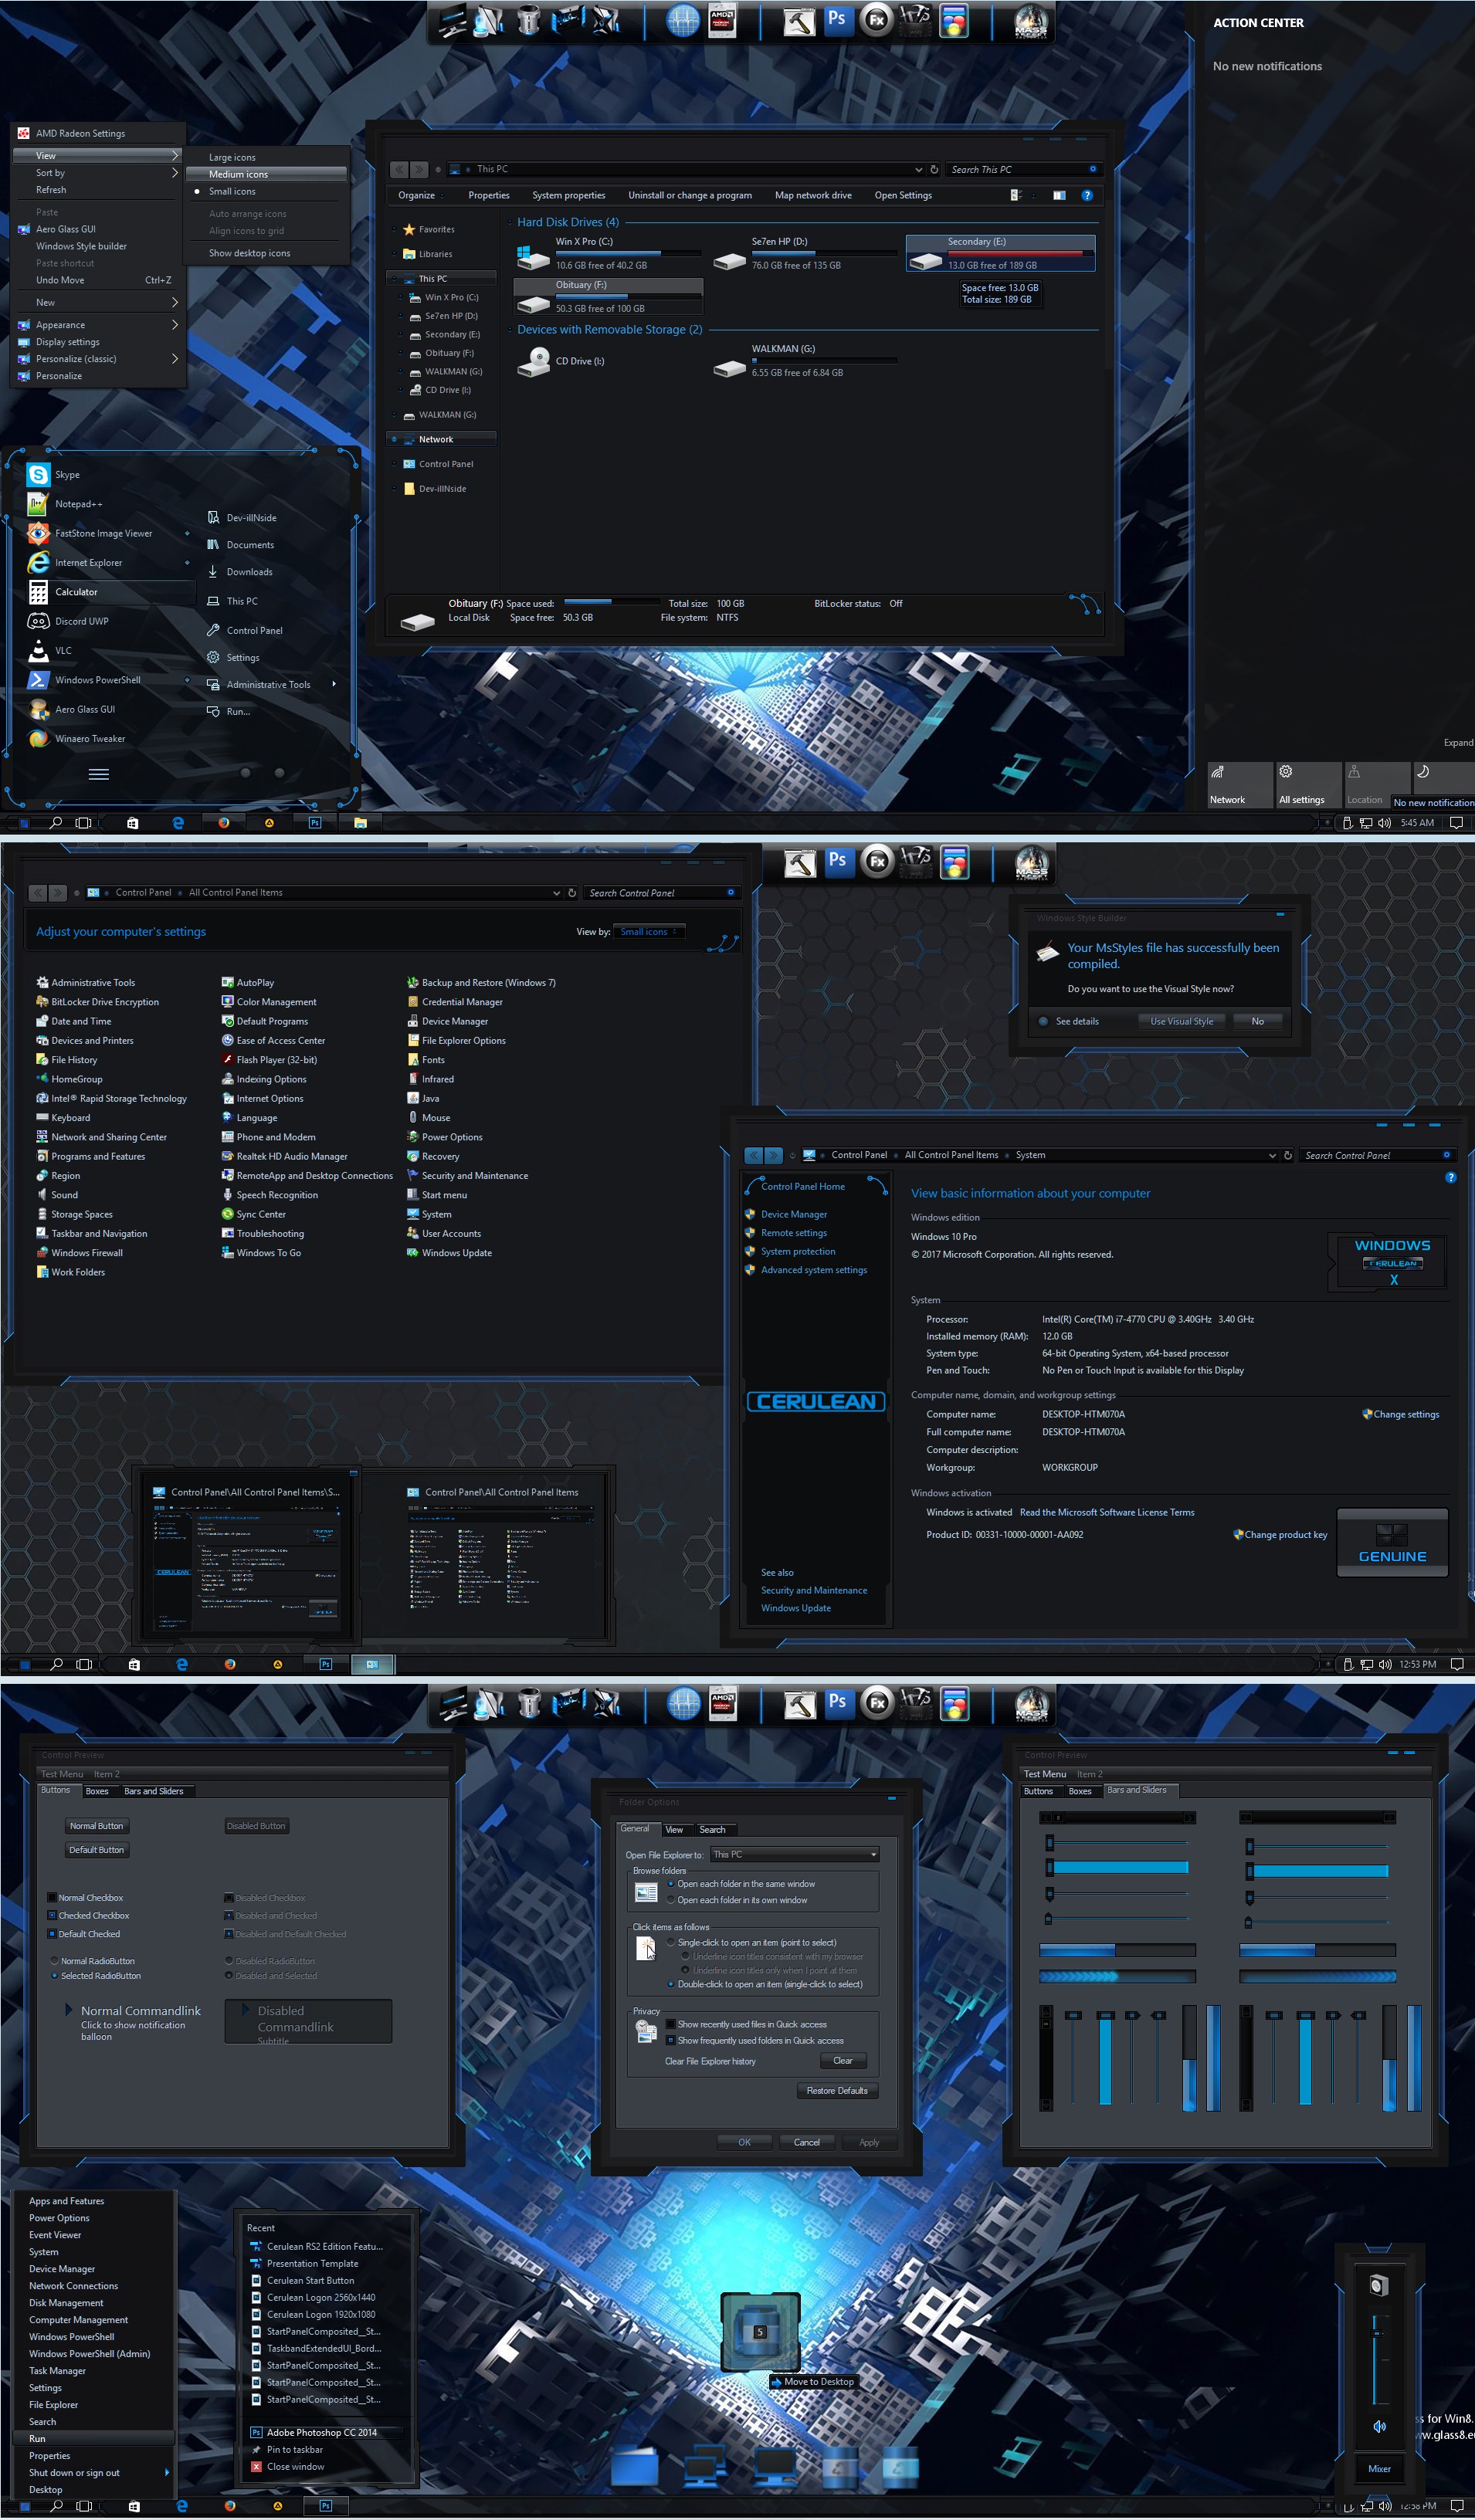This screenshot has width=1475, height=2520.
Task: Open Skype from the start menu
Action: (54, 474)
